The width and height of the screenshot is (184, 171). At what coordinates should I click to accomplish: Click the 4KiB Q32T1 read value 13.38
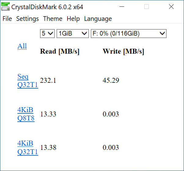click(x=48, y=148)
